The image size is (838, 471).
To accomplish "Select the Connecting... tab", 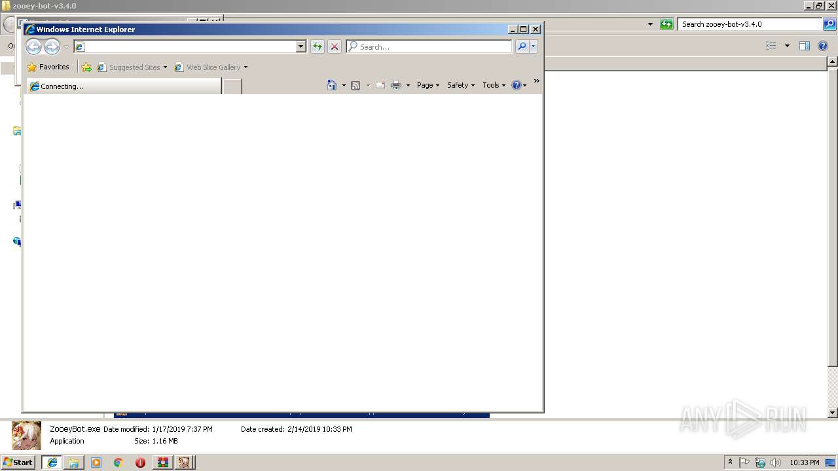I will point(124,86).
